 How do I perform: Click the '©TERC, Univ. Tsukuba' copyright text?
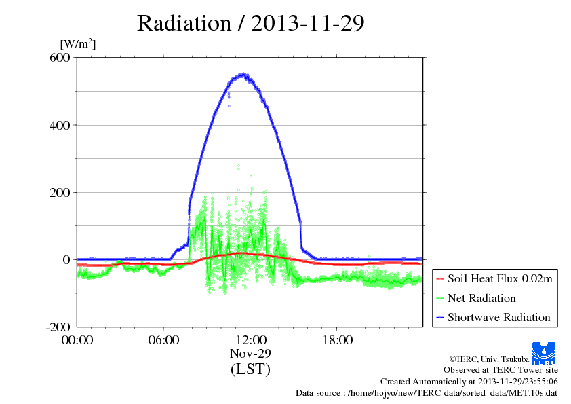point(489,359)
